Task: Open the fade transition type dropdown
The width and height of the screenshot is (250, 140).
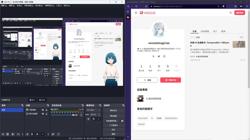Action: pos(94,110)
